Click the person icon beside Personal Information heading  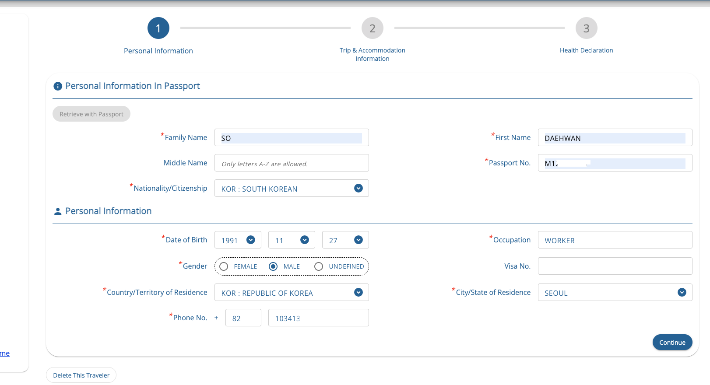pyautogui.click(x=58, y=211)
